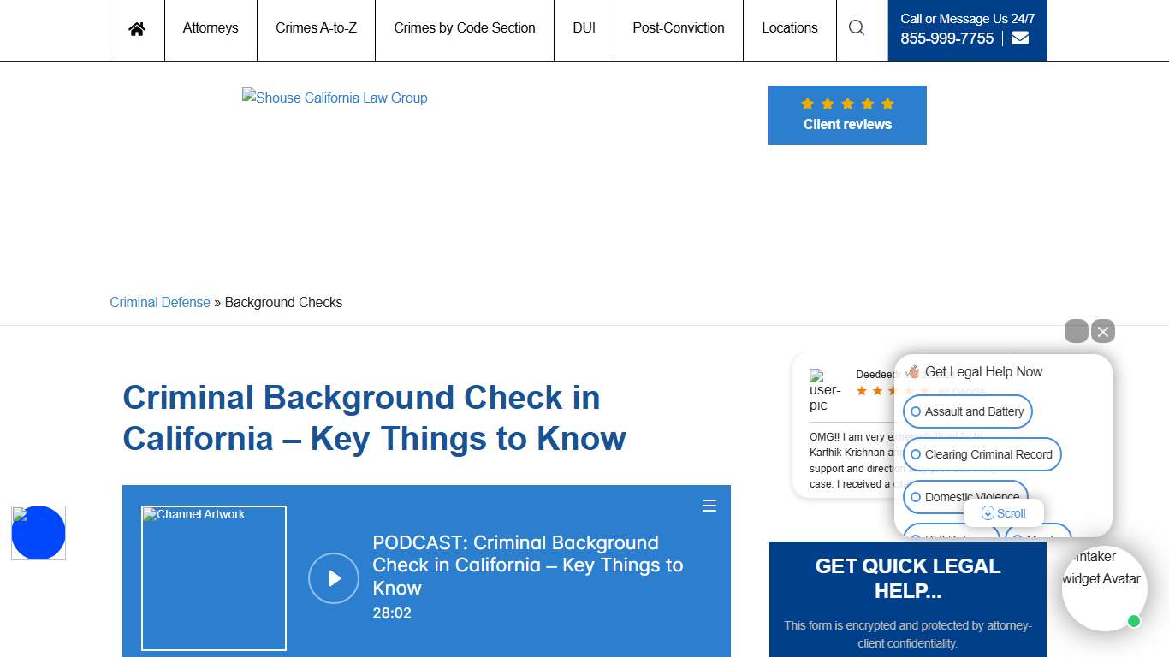Click the Shouse California Law Group logo
This screenshot has height=657, width=1169.
pyautogui.click(x=335, y=98)
